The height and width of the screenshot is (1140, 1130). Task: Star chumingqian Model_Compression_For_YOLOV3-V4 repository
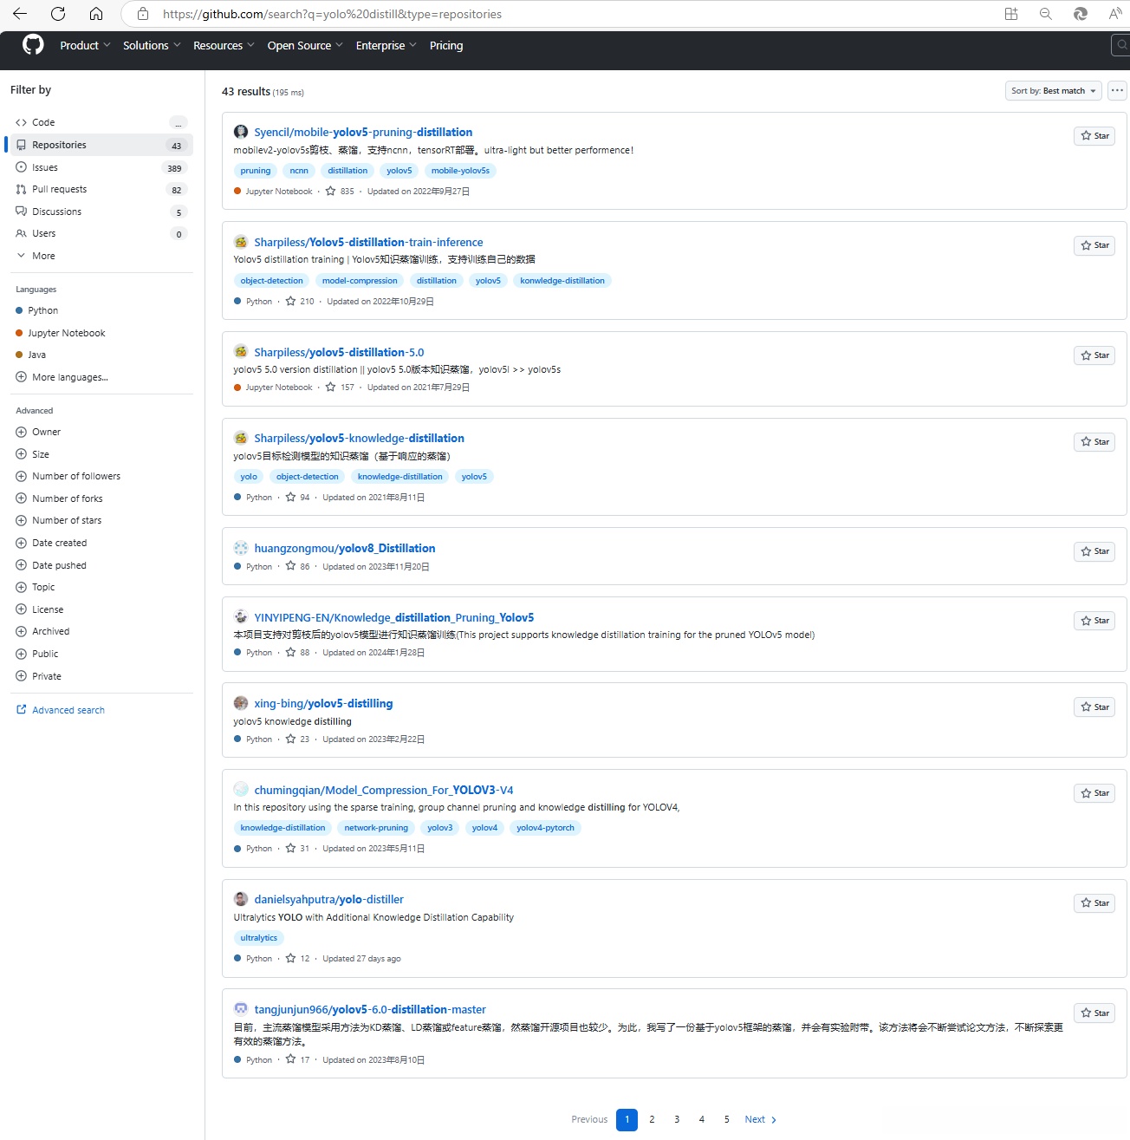point(1094,793)
